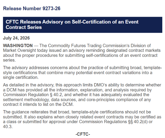165x138 pixels.
Task: Click 'designated contract markets' phrase
Action: coord(133,51)
